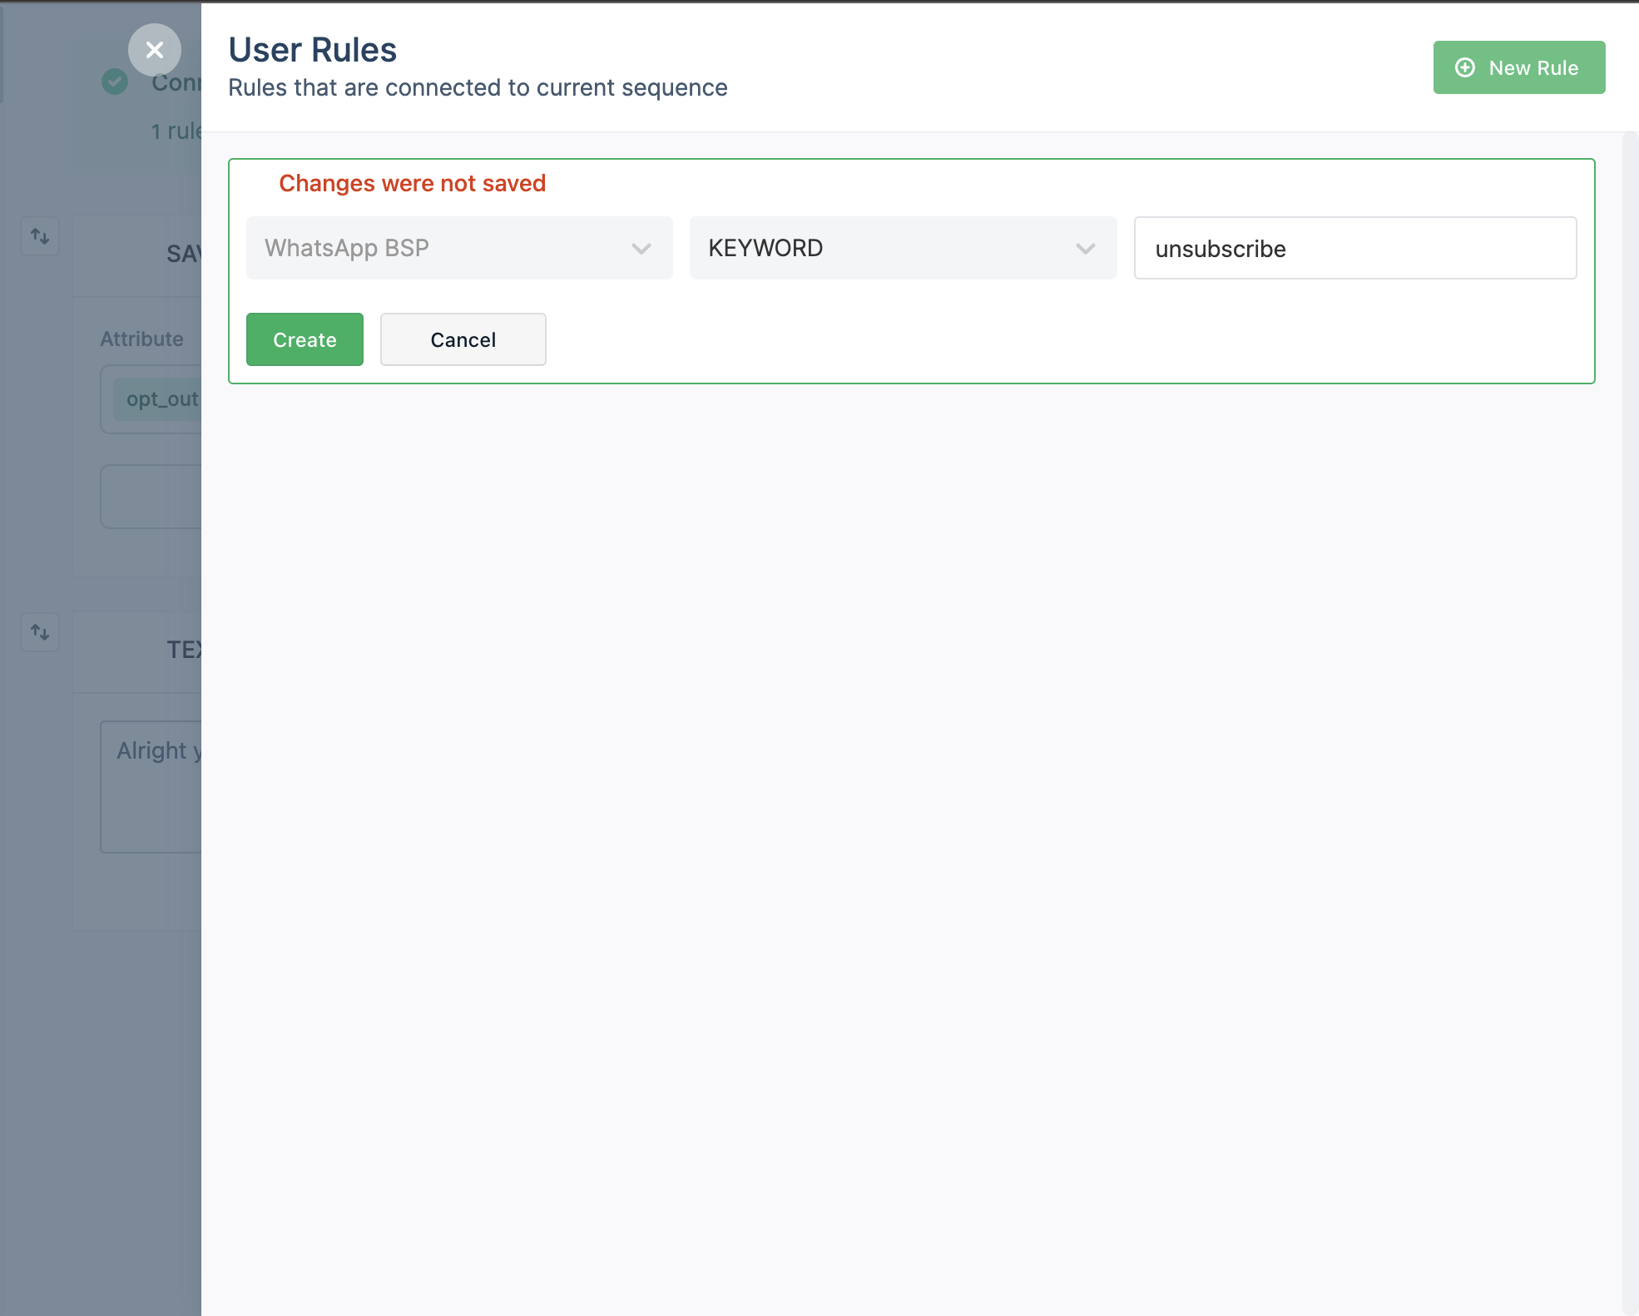Close the User Rules panel

[155, 50]
